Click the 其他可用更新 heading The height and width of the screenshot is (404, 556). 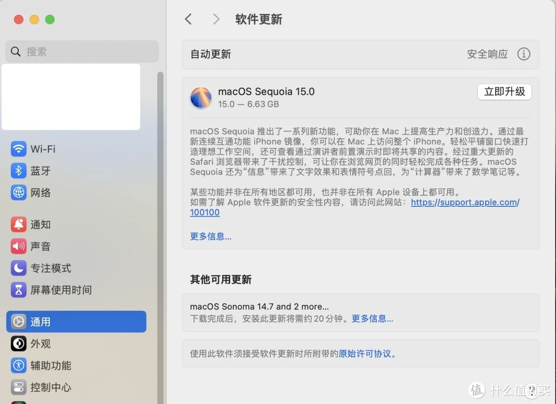[x=220, y=279]
